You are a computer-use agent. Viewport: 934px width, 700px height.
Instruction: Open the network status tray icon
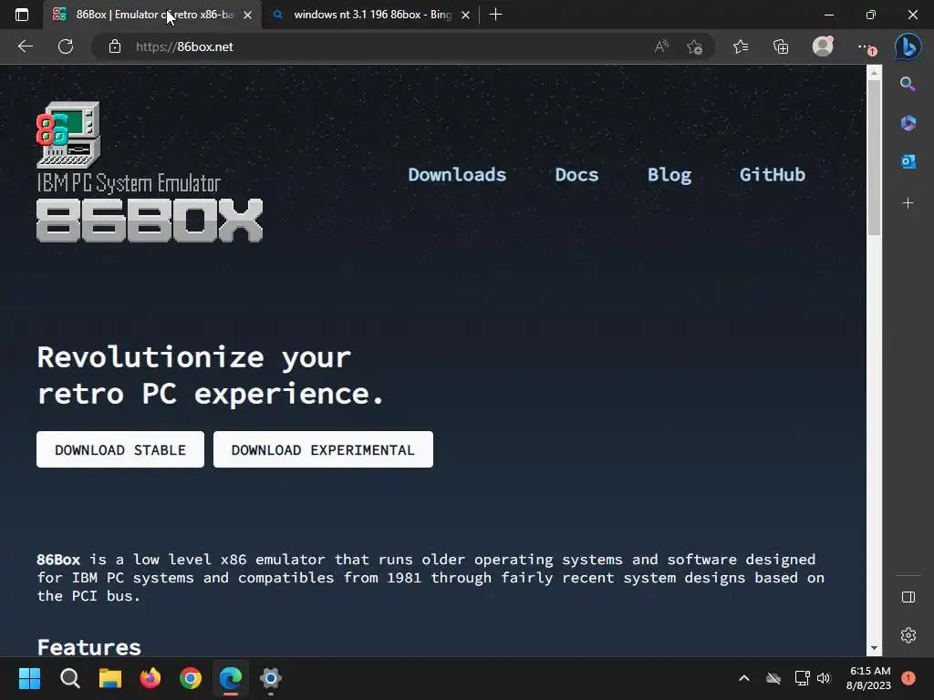pos(802,678)
